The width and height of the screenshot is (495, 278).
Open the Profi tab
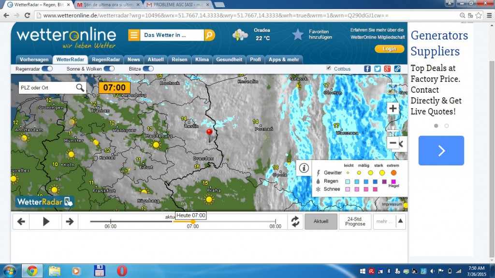pyautogui.click(x=255, y=59)
